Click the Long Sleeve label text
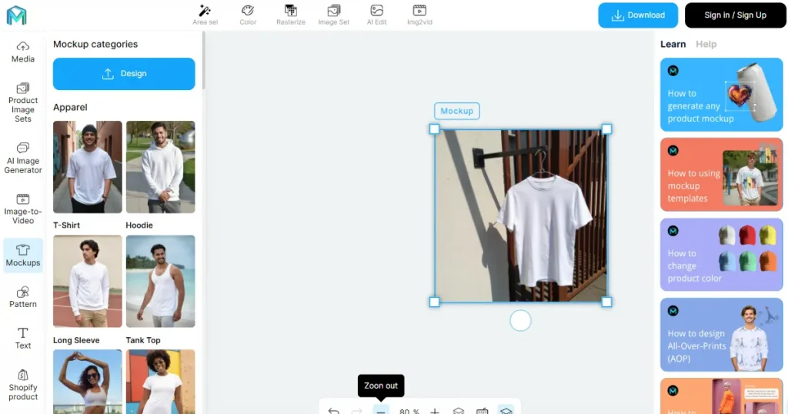 (x=76, y=340)
